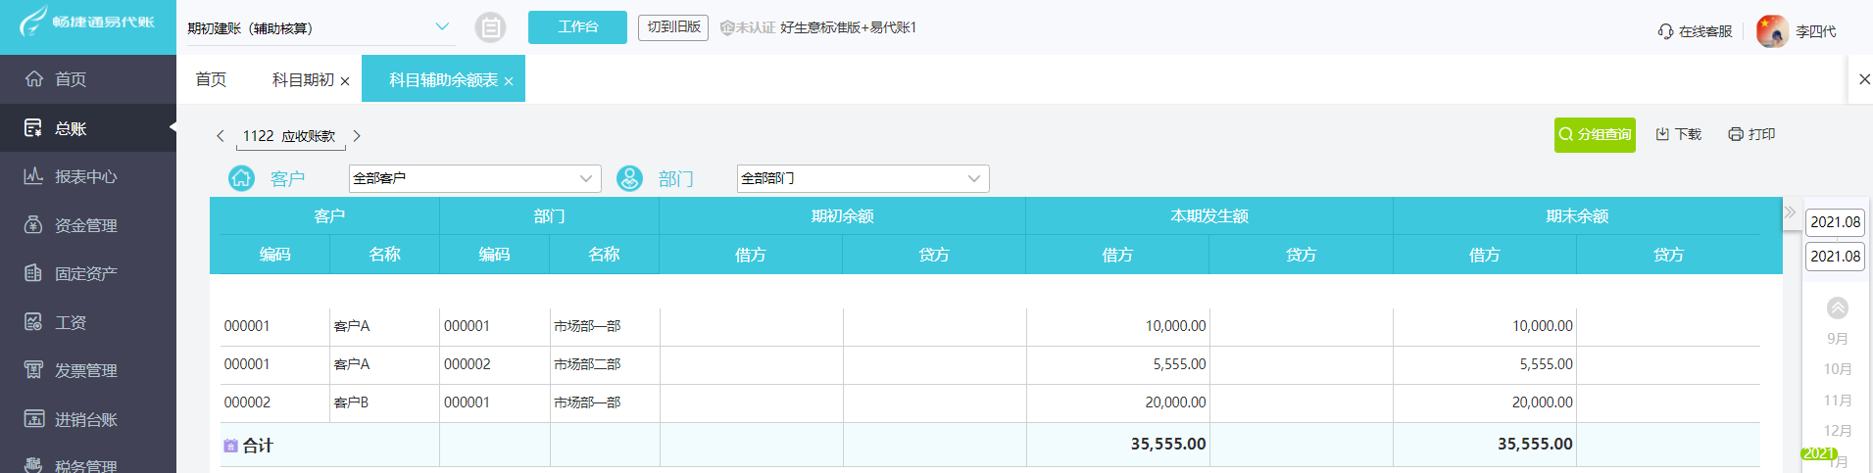Click the 下载 download icon
Screen dimensions: 1873x473
(1662, 134)
